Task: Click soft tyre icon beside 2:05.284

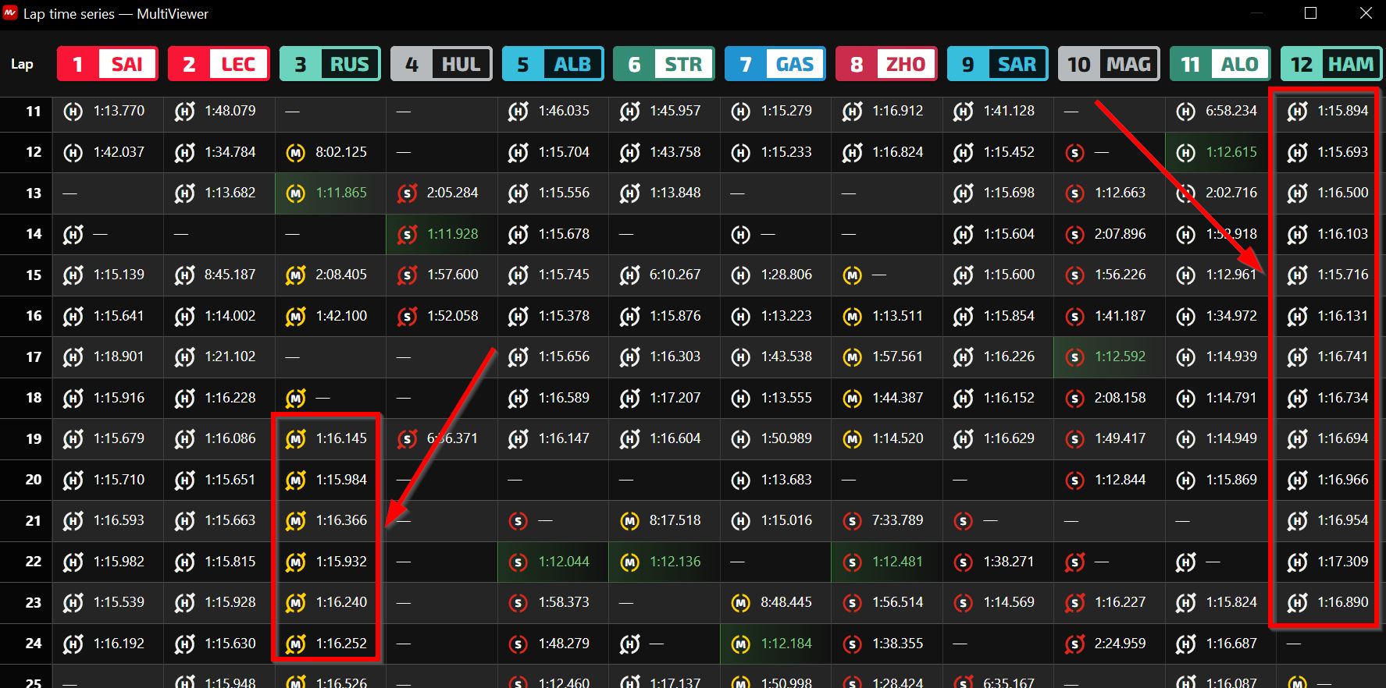Action: [x=407, y=193]
